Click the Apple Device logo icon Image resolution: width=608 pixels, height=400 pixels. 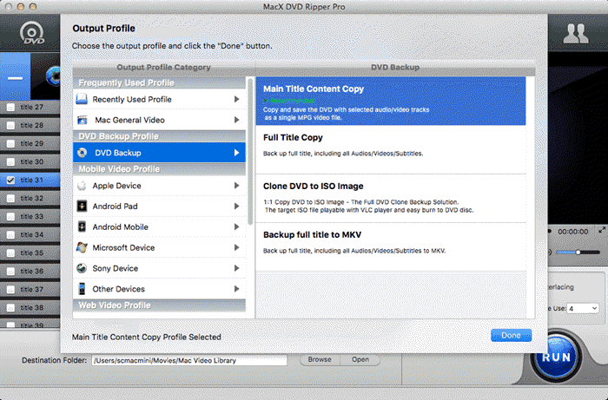pyautogui.click(x=82, y=186)
